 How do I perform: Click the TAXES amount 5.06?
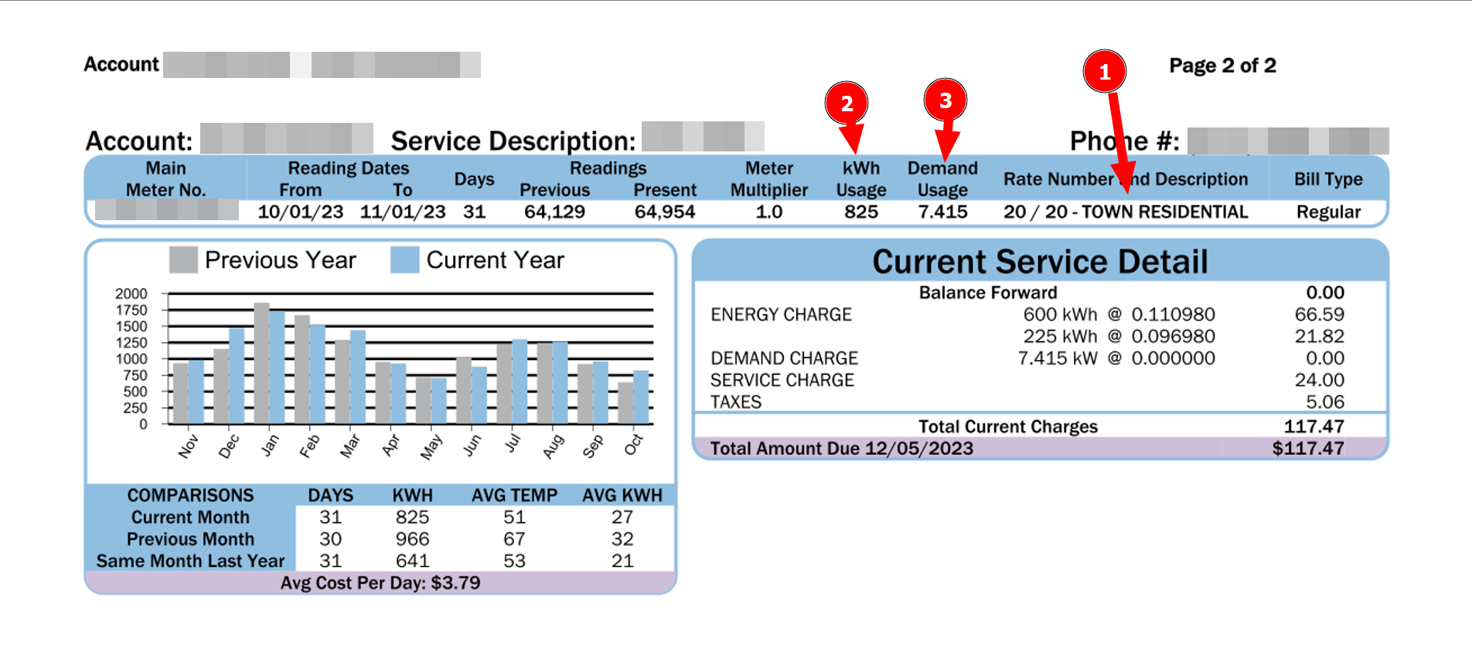pos(1325,402)
